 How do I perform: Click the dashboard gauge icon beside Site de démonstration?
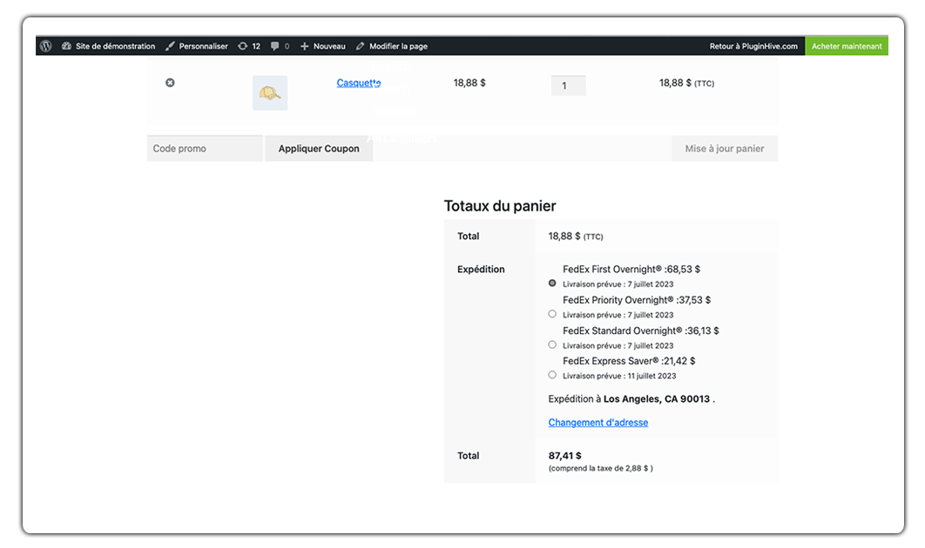tap(67, 46)
